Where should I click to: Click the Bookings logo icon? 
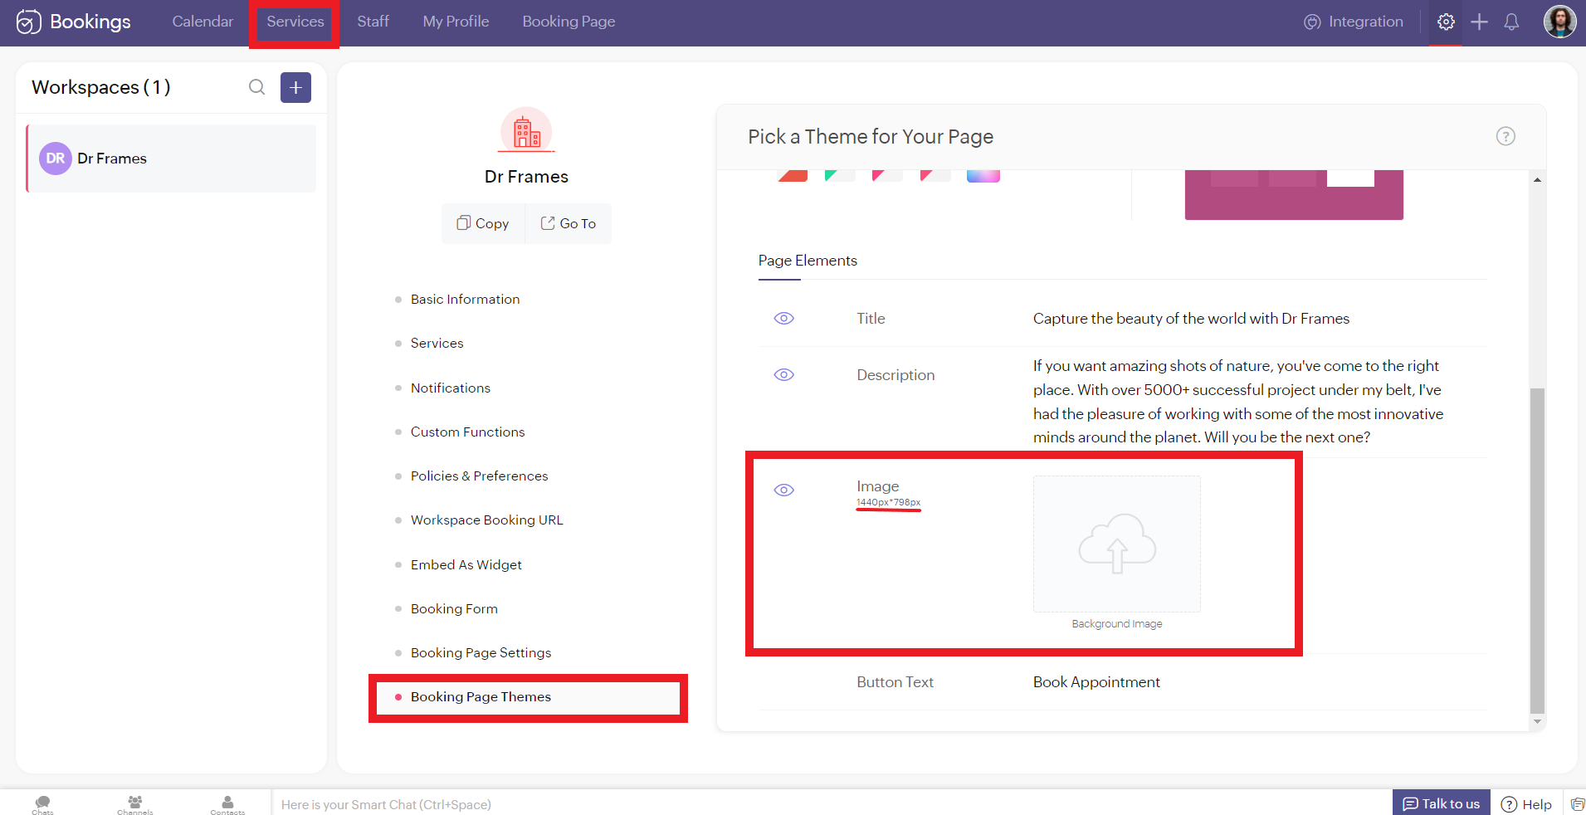[x=28, y=22]
